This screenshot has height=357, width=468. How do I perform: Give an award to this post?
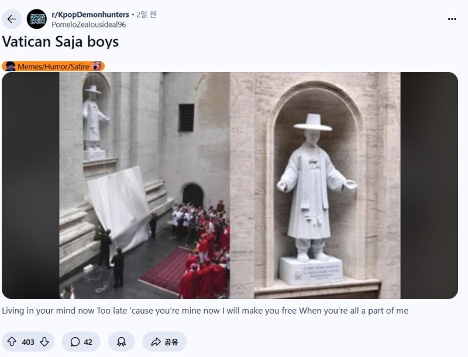[122, 341]
